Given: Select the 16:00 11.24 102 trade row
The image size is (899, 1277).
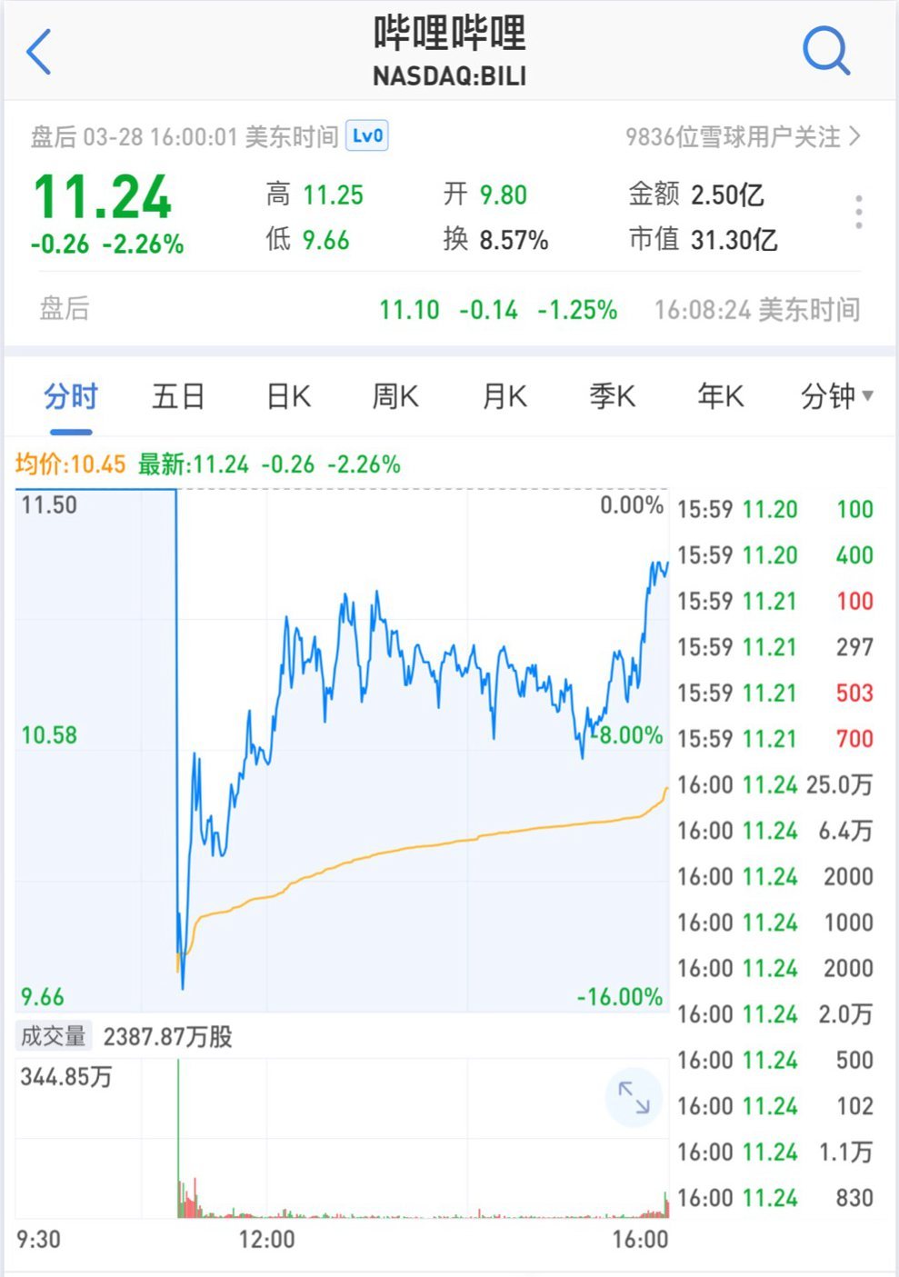Looking at the screenshot, I should [775, 1106].
